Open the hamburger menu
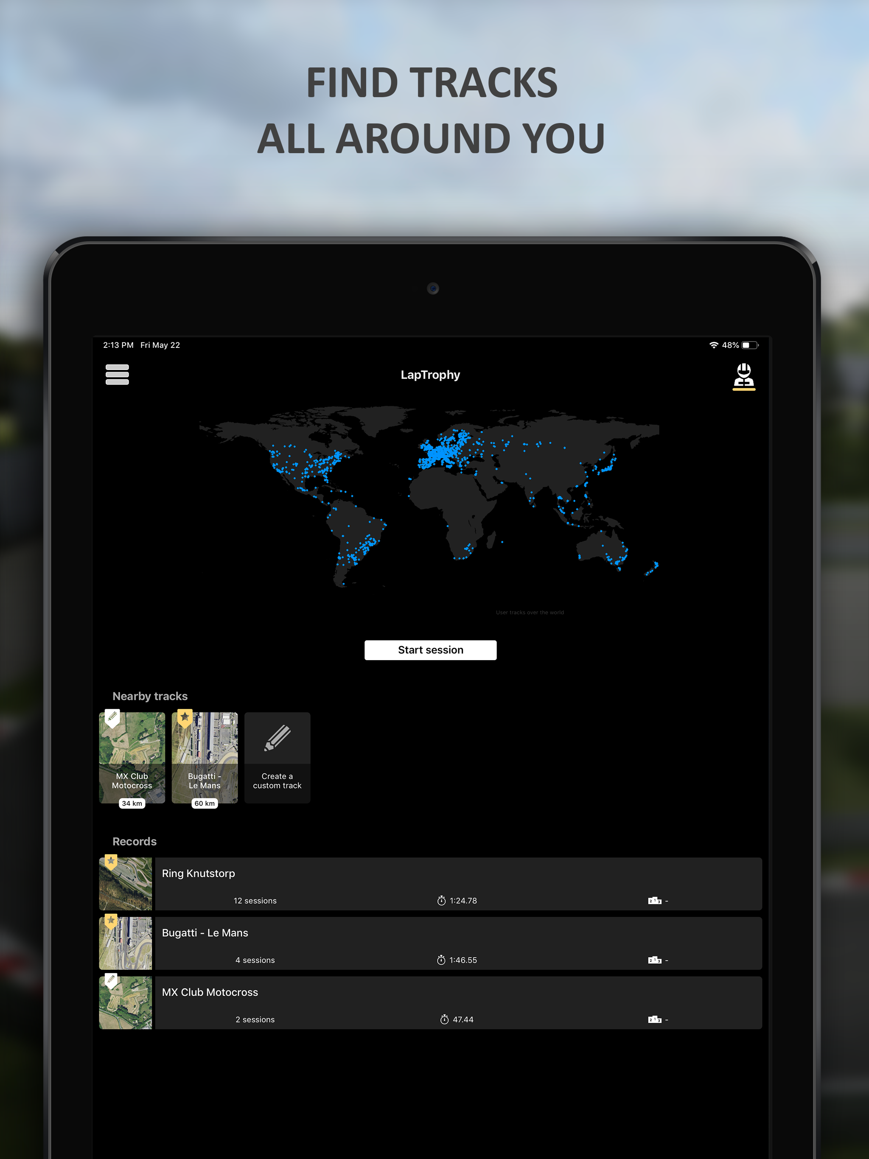Screen dimensions: 869x1159 pyautogui.click(x=117, y=375)
